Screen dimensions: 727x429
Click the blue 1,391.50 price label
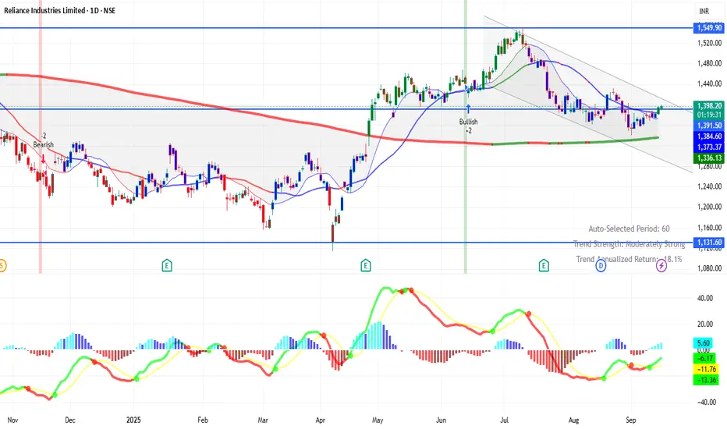pos(709,126)
